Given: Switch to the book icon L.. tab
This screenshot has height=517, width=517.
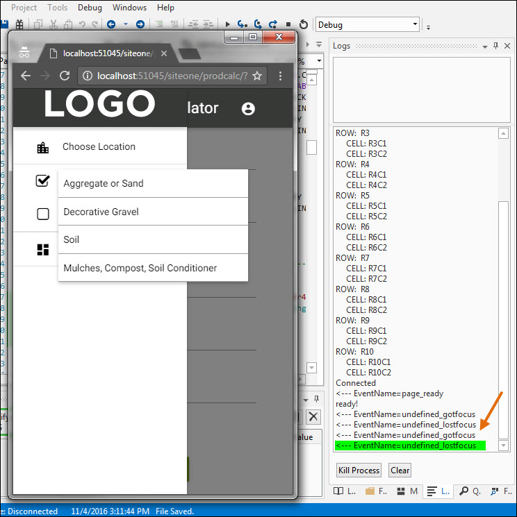Looking at the screenshot, I should click(345, 491).
